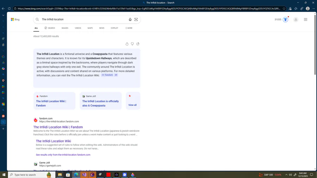Open Microsoft Store from taskbar
This screenshot has width=317, height=178.
[x=68, y=174]
